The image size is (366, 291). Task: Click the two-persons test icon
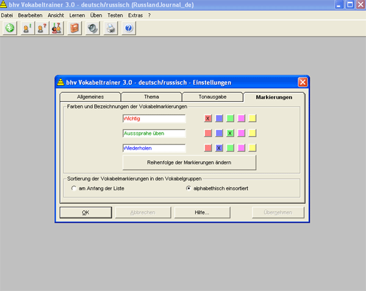click(56, 28)
